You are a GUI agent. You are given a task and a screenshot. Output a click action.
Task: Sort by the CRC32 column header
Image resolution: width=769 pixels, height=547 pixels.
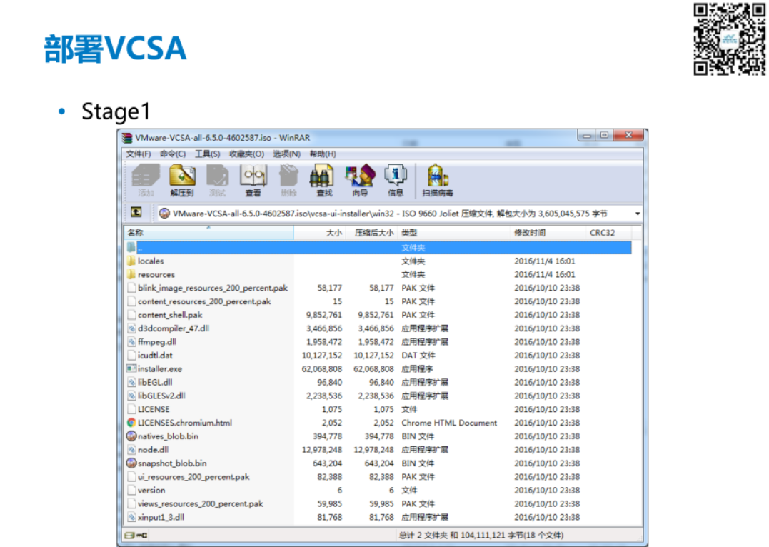click(x=608, y=233)
